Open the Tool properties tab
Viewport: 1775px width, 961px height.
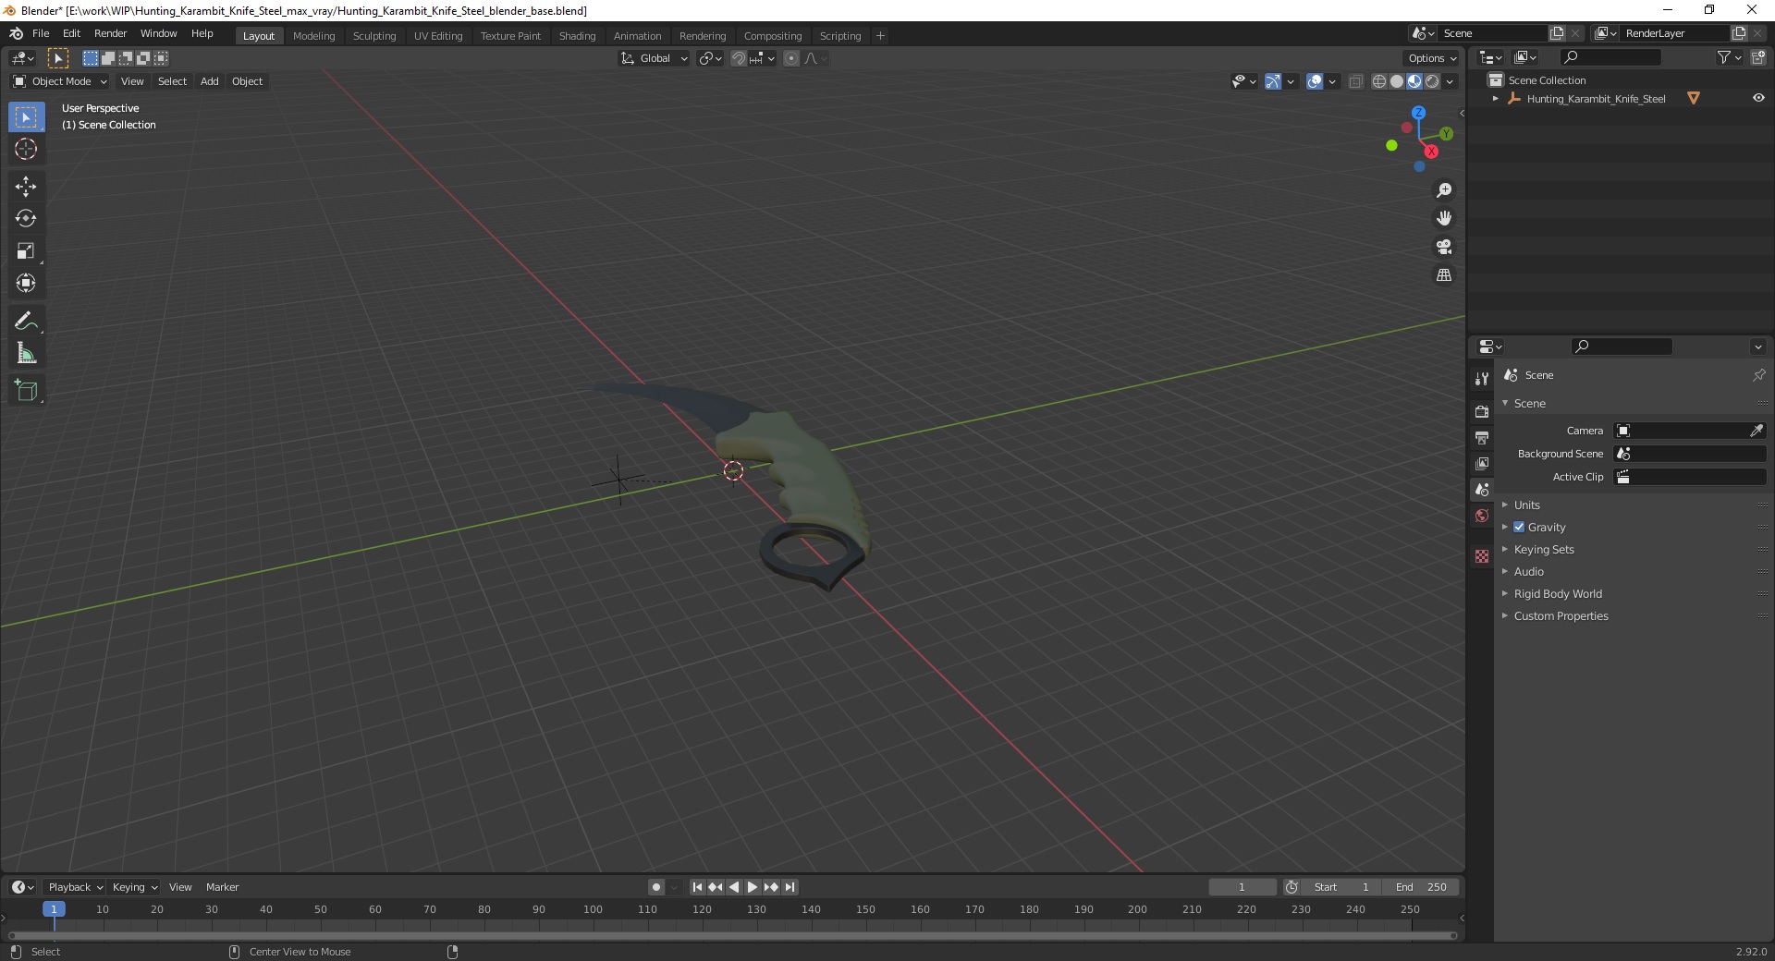pyautogui.click(x=1482, y=379)
